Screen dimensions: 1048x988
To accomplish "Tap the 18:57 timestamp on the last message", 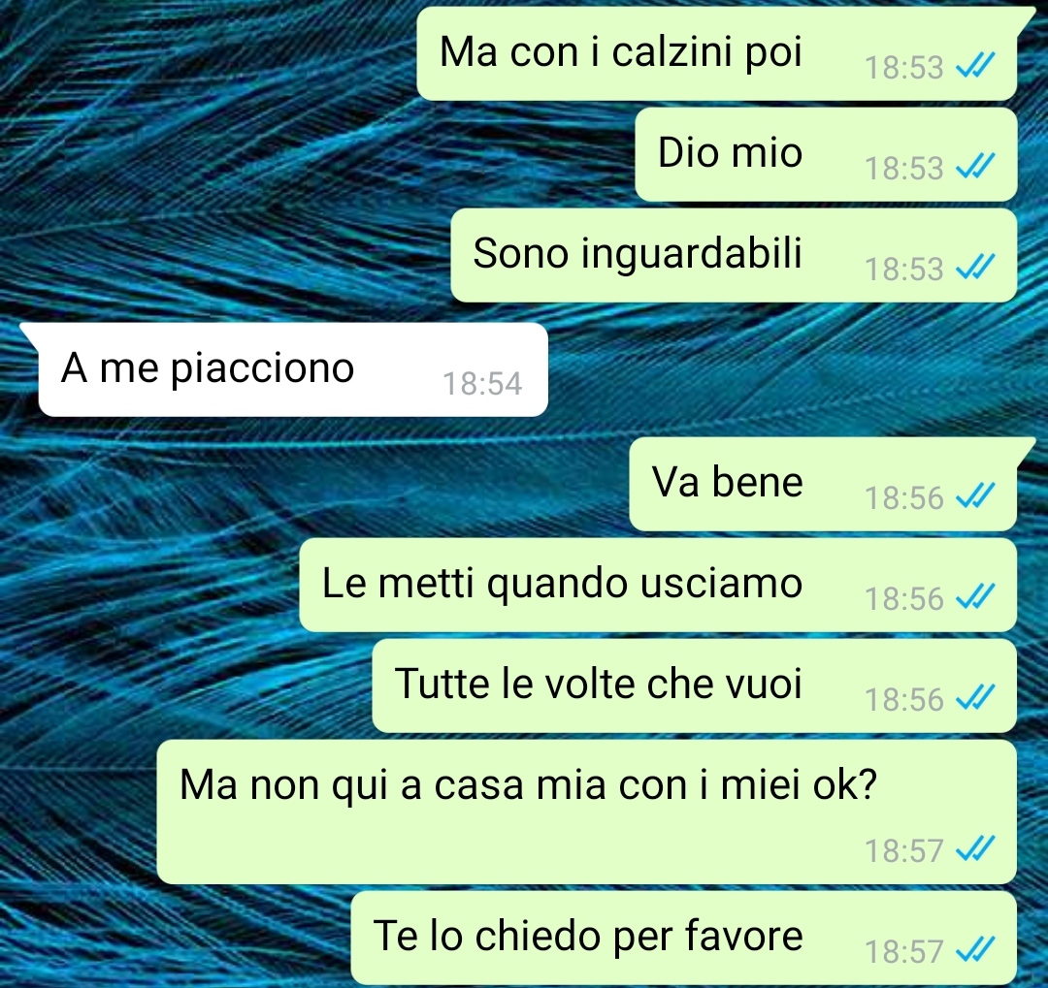I will click(x=903, y=951).
